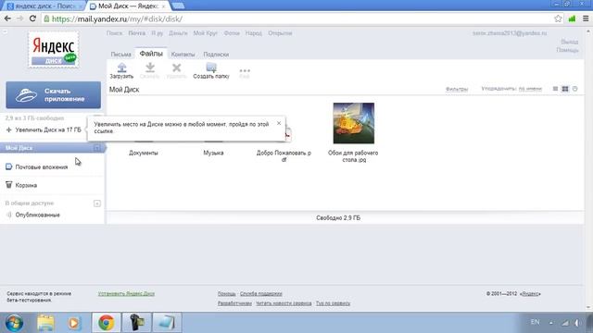The width and height of the screenshot is (593, 333).
Task: Click the Помощь link under Выход
Action: pyautogui.click(x=567, y=50)
